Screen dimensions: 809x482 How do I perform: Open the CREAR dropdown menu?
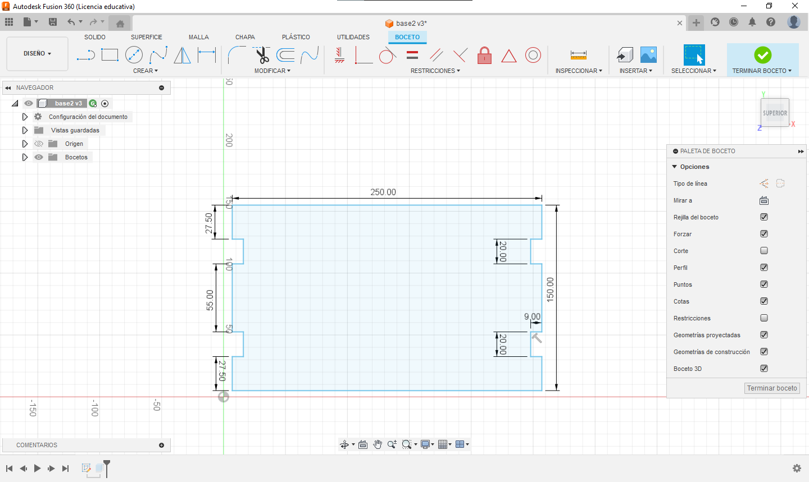click(146, 71)
